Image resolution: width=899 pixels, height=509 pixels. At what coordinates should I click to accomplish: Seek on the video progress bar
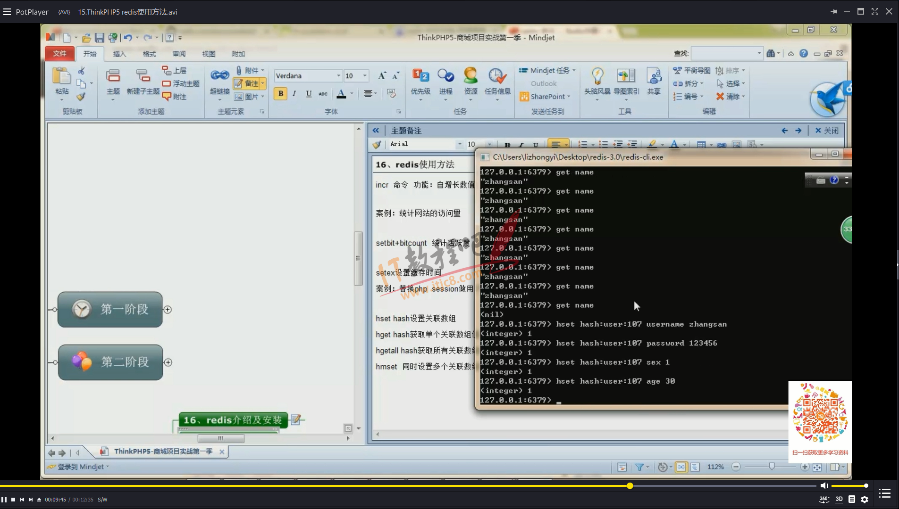(408, 485)
